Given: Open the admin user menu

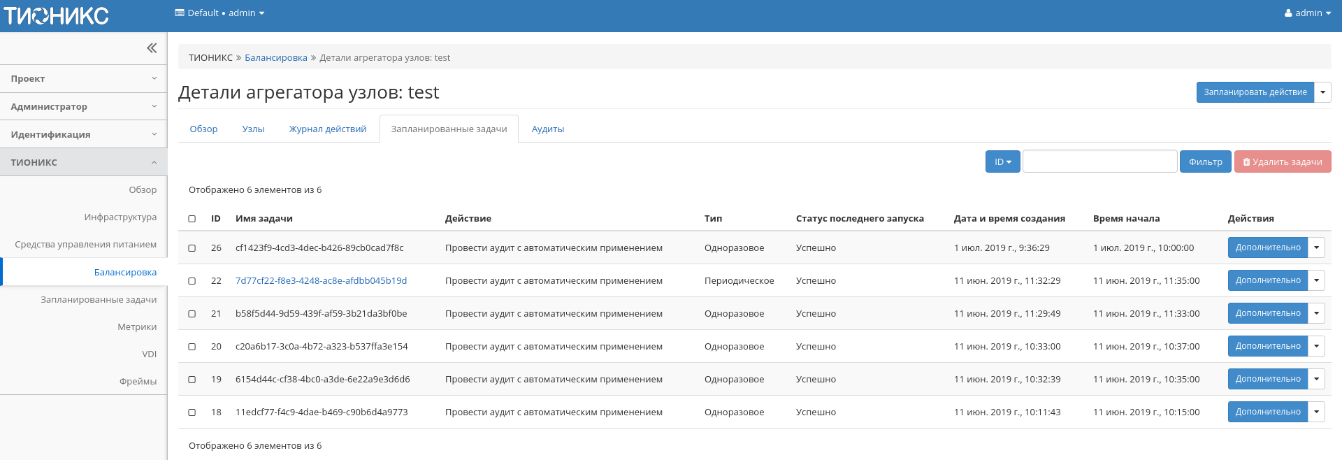Looking at the screenshot, I should (1307, 13).
